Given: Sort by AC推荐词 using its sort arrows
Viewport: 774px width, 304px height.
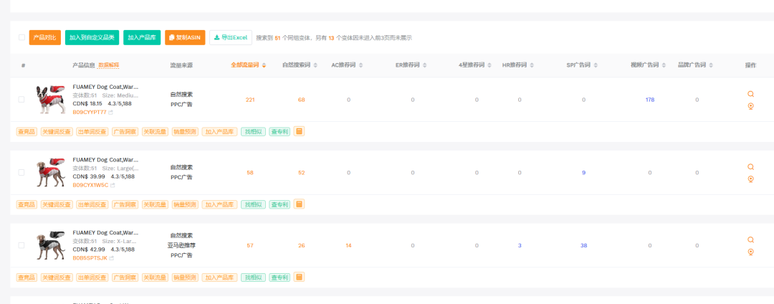Looking at the screenshot, I should [x=360, y=65].
